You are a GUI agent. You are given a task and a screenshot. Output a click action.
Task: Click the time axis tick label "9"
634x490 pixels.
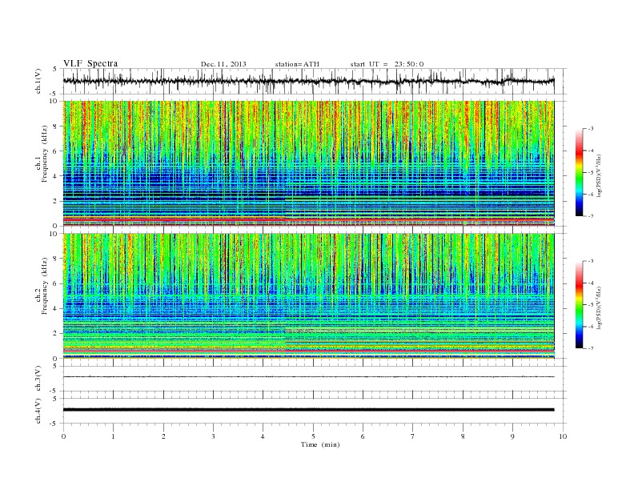point(512,436)
